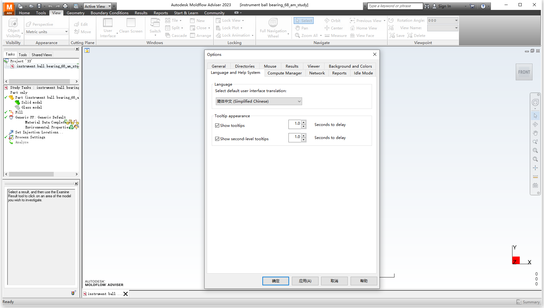Expand the Previous View dropdown
The image size is (544, 308).
pyautogui.click(x=384, y=20)
